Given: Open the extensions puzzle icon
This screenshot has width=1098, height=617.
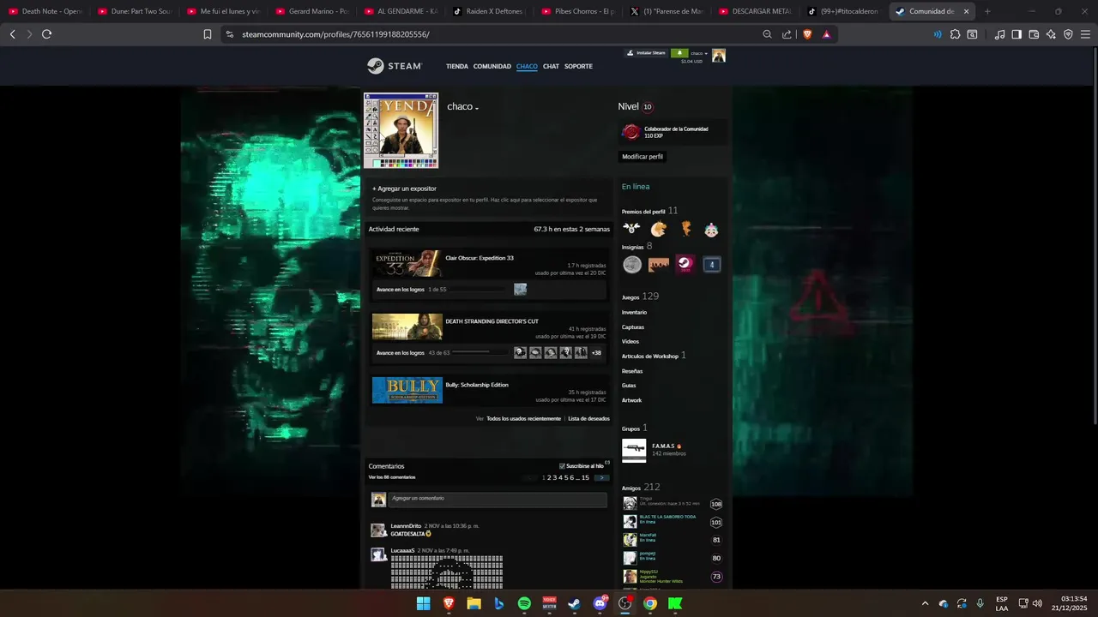Looking at the screenshot, I should coord(955,34).
